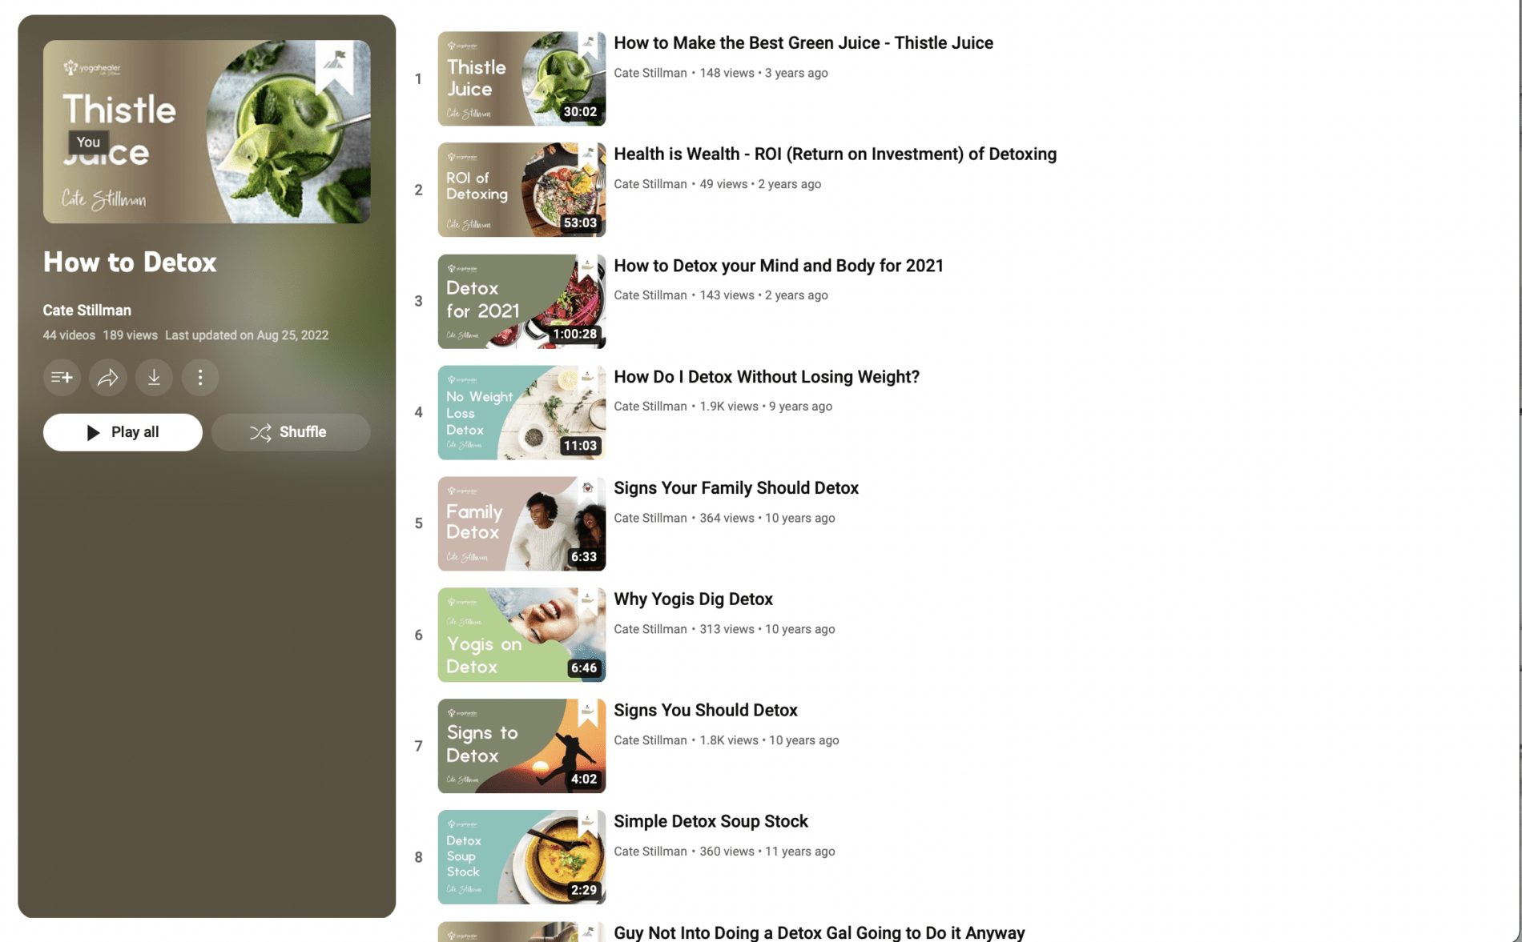Play the Yogis on Detox thumbnail
1522x942 pixels.
click(x=521, y=635)
